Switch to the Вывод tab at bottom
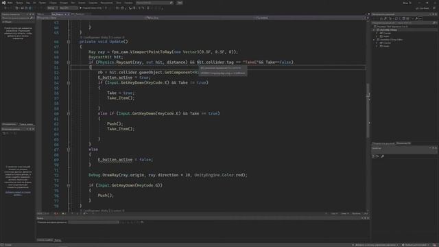This screenshot has width=439, height=247. coord(58,240)
